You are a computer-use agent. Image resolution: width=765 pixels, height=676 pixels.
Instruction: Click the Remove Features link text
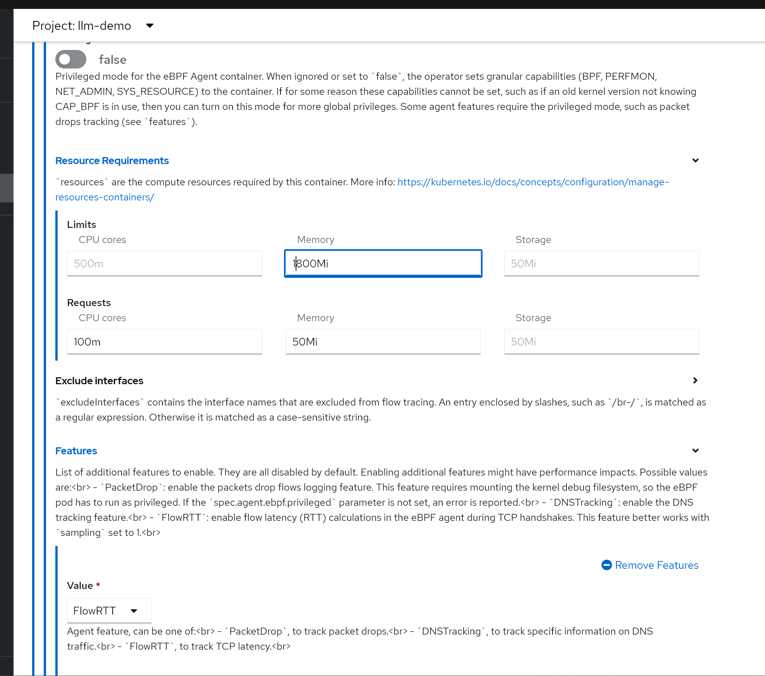coord(656,565)
